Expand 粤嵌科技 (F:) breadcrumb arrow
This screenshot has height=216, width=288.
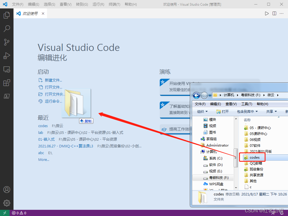(x=264, y=95)
